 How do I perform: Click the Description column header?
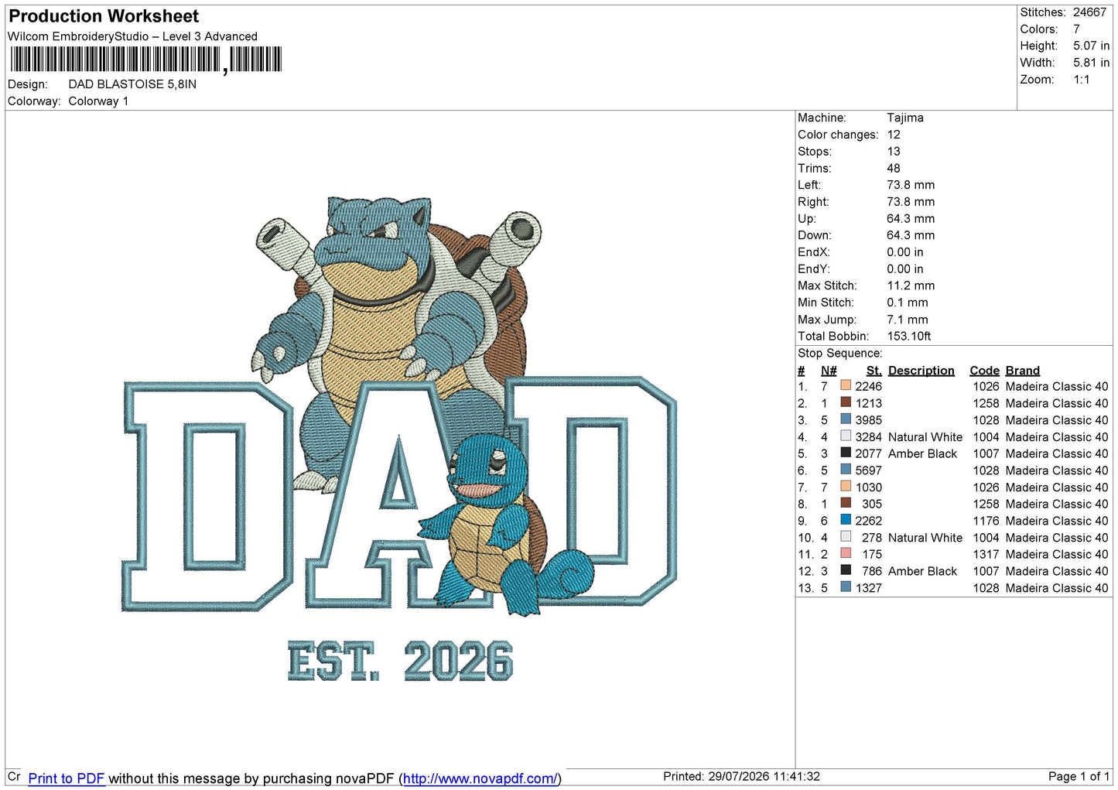click(921, 371)
